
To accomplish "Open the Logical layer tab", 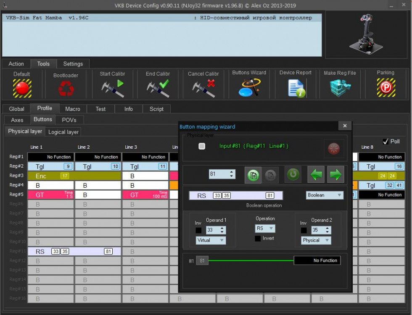I will 63,132.
